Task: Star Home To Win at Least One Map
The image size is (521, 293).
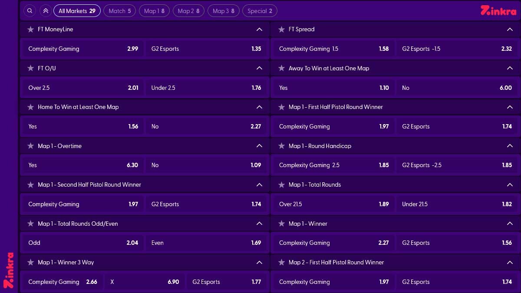Action: [30, 107]
